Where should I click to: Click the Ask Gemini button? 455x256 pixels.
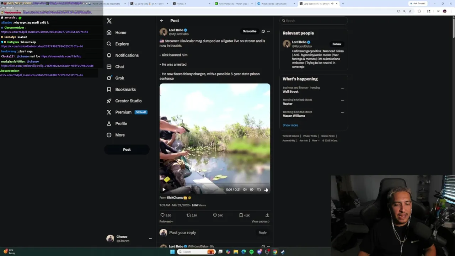tap(418, 4)
